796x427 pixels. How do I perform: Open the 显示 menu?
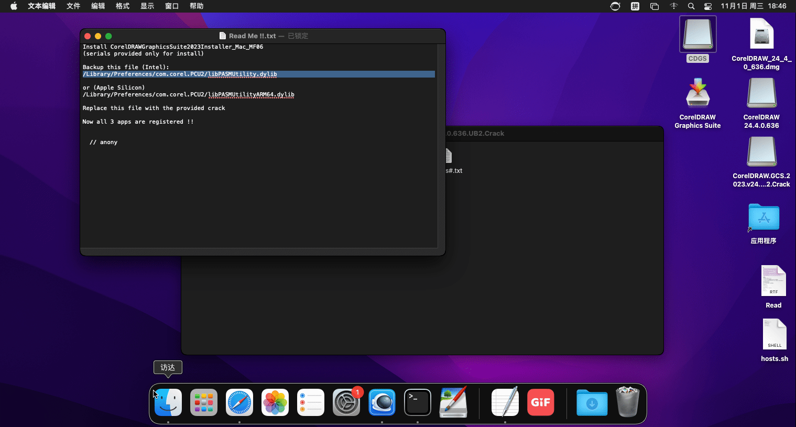147,6
